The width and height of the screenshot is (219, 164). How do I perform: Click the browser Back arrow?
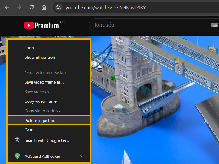tap(7, 7)
